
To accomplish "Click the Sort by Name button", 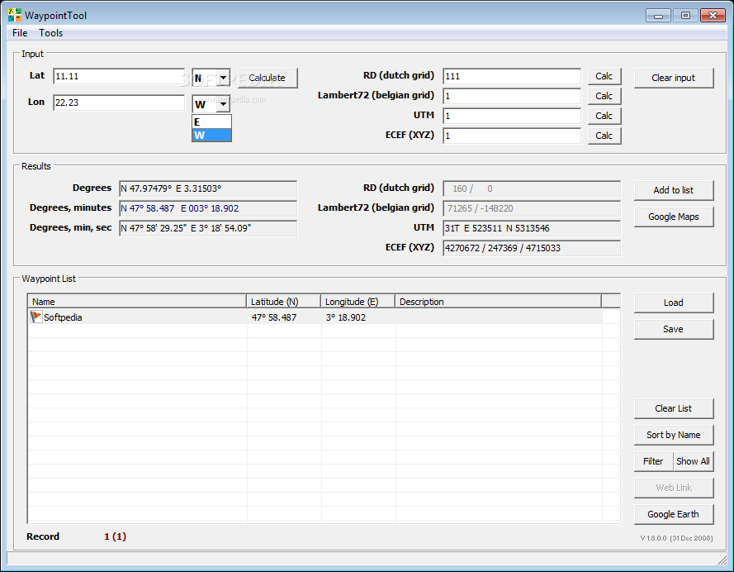I will 673,435.
